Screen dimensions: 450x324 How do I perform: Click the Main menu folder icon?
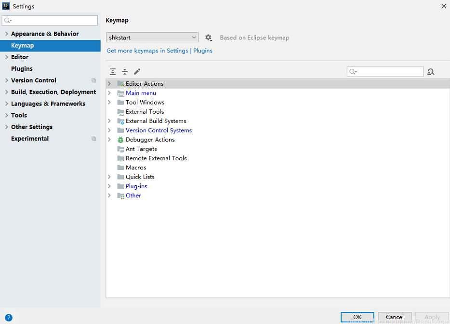(x=120, y=93)
